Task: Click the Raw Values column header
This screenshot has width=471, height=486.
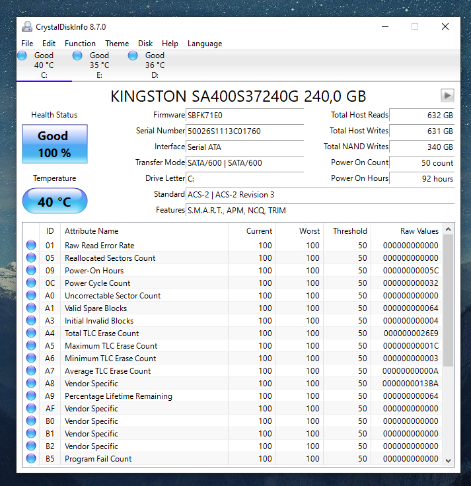Action: (x=407, y=231)
